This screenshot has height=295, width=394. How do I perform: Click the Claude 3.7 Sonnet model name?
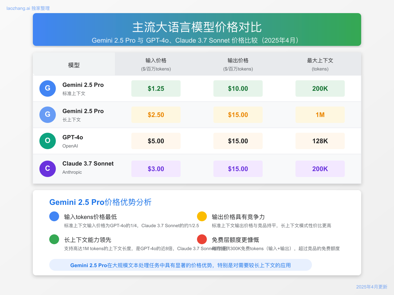(x=88, y=164)
